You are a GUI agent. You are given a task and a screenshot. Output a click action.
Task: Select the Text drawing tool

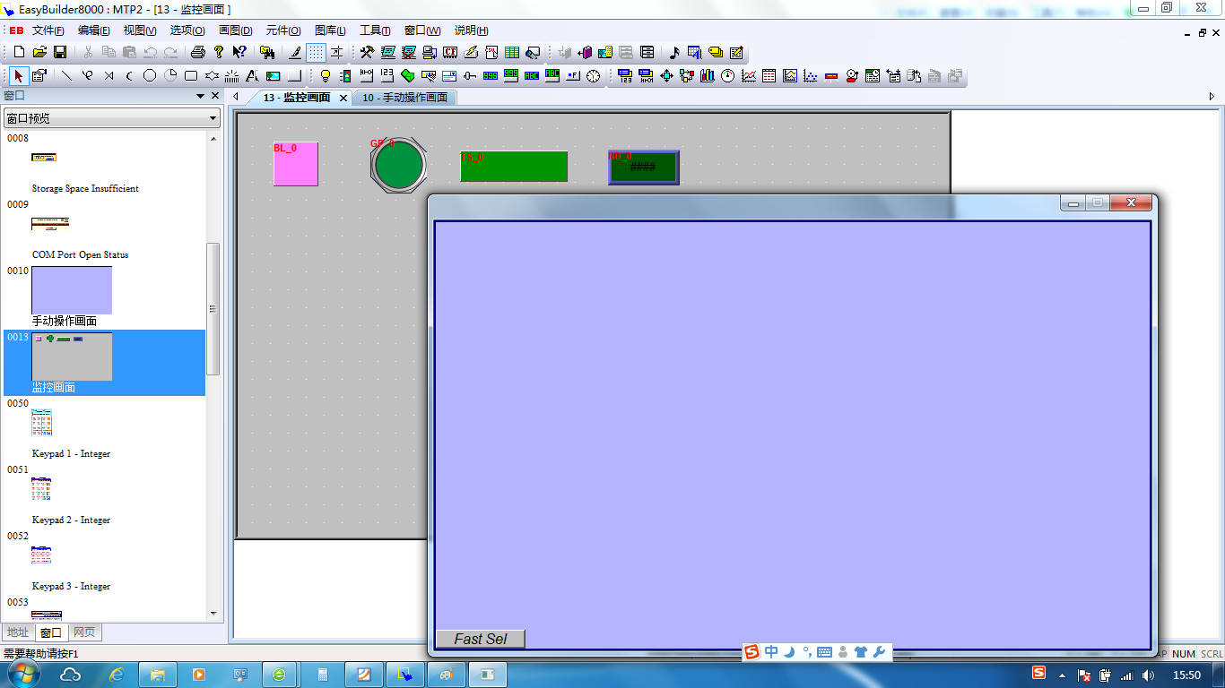click(252, 76)
